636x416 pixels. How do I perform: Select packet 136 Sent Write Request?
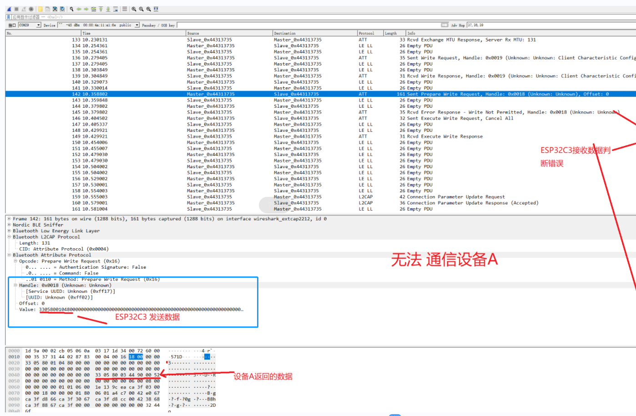(321, 58)
